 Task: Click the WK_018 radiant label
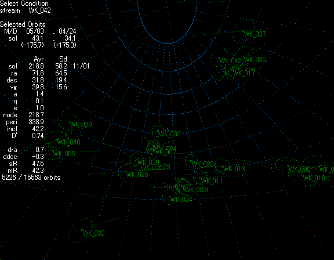314,178
